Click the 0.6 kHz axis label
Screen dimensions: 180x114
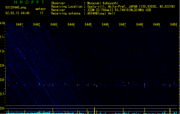(3, 108)
